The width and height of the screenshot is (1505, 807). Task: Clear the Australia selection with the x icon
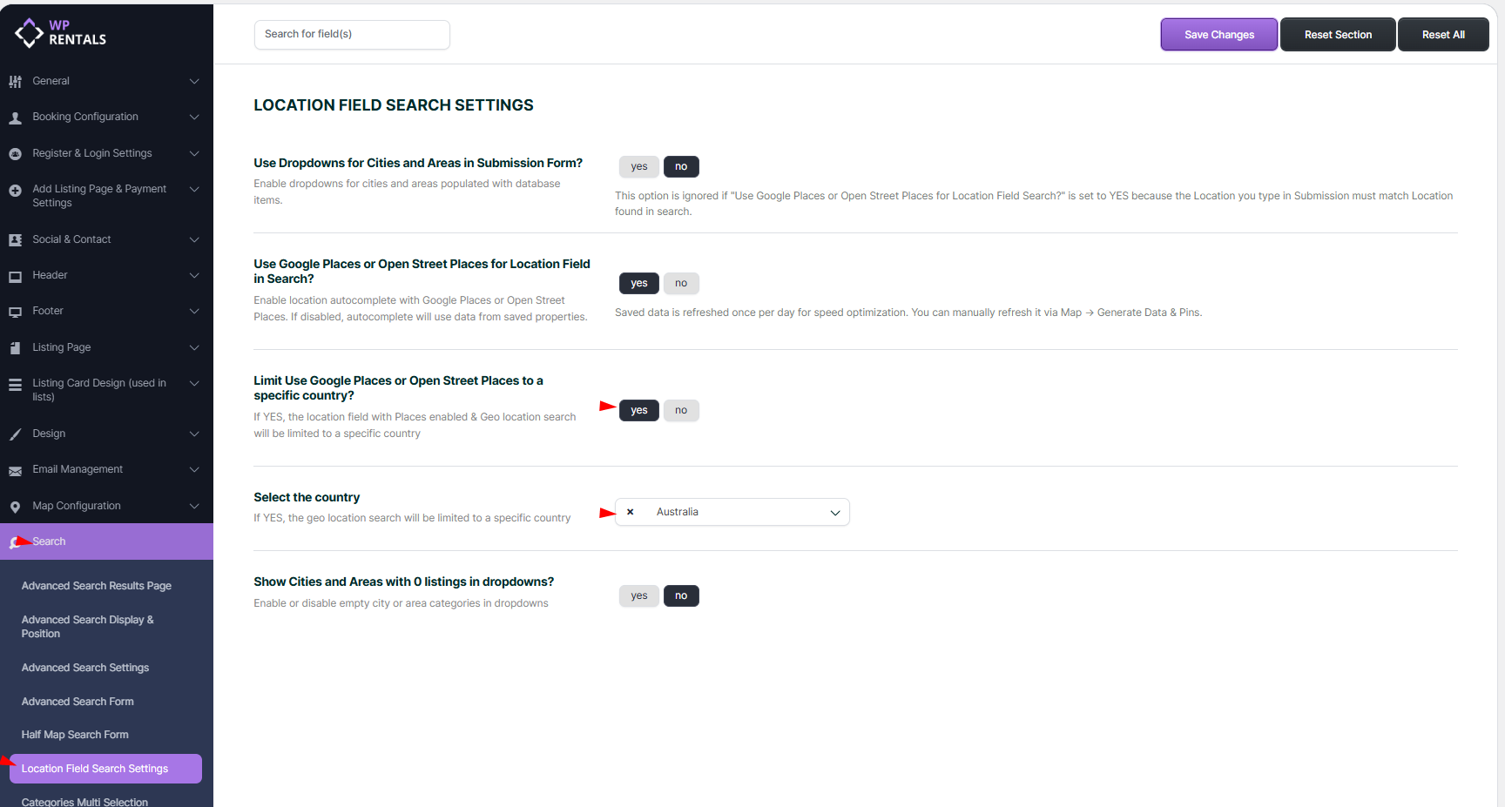click(631, 512)
